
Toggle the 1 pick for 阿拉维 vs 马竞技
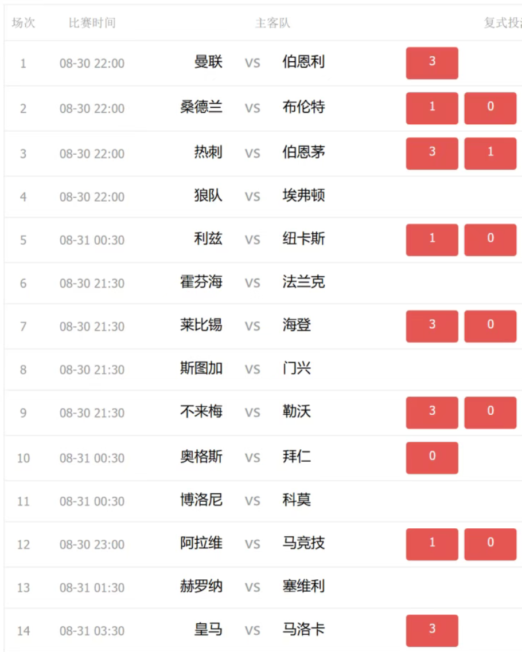click(x=432, y=544)
